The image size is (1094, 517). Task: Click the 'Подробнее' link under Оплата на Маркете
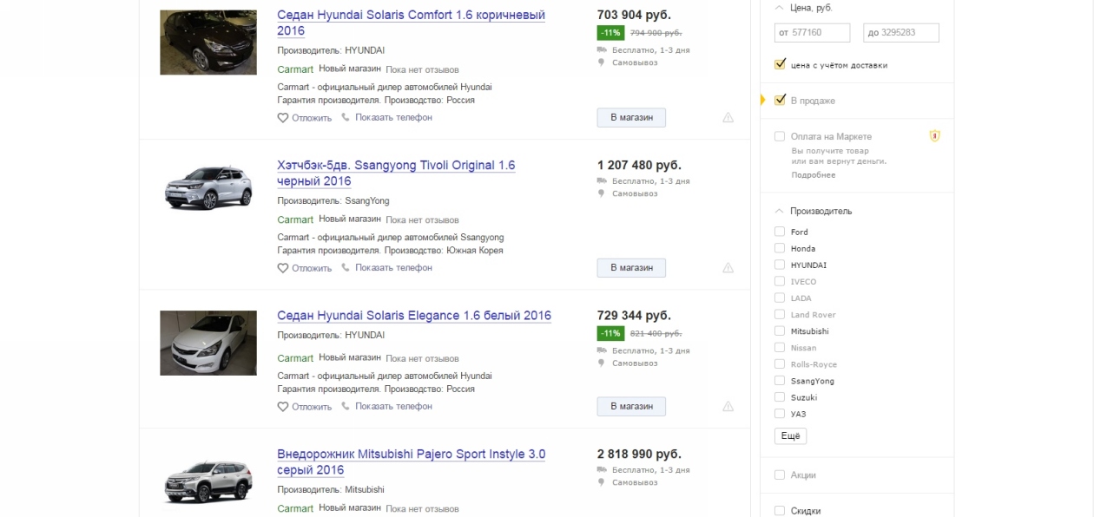click(x=813, y=175)
